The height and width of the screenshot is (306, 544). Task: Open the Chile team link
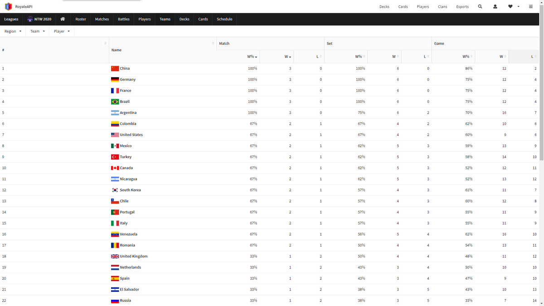click(124, 201)
